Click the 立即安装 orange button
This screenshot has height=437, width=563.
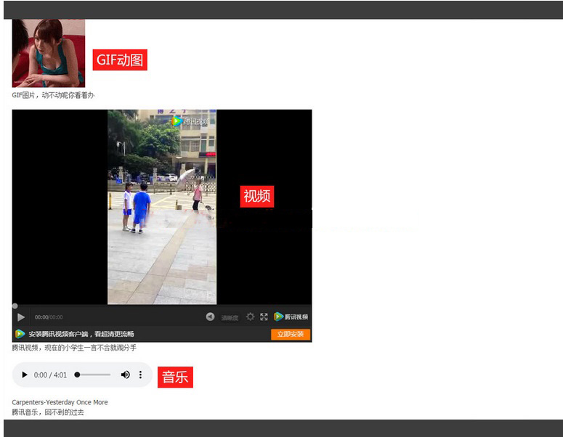click(x=291, y=334)
